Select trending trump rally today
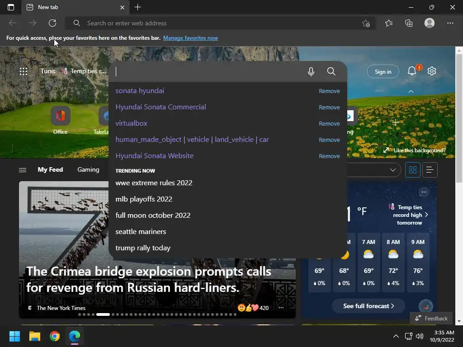 (x=143, y=248)
